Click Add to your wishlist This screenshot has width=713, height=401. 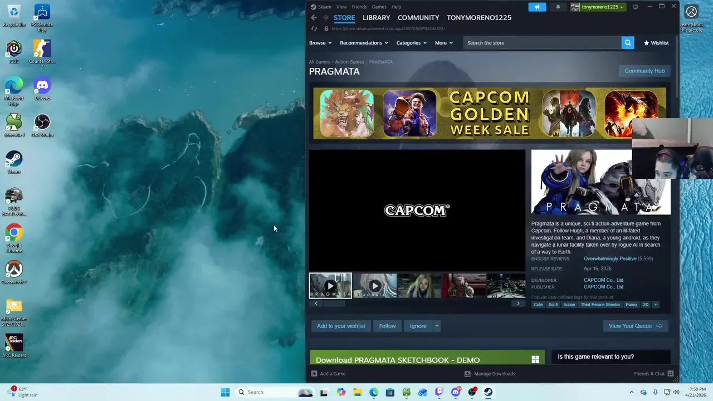[341, 326]
